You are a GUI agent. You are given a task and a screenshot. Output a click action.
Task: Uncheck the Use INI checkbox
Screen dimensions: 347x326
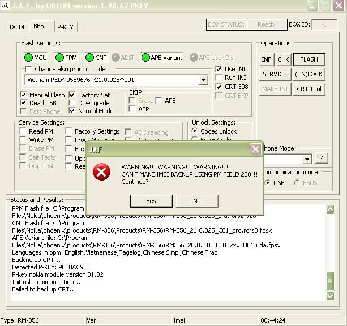point(219,69)
